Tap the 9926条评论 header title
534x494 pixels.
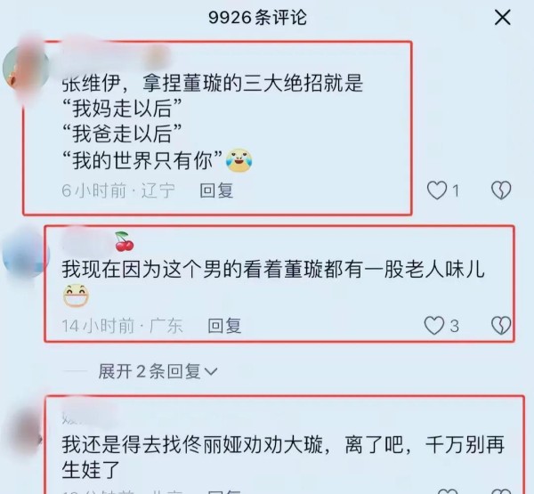[258, 18]
